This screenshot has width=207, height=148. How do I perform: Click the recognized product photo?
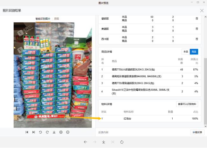coord(53,75)
